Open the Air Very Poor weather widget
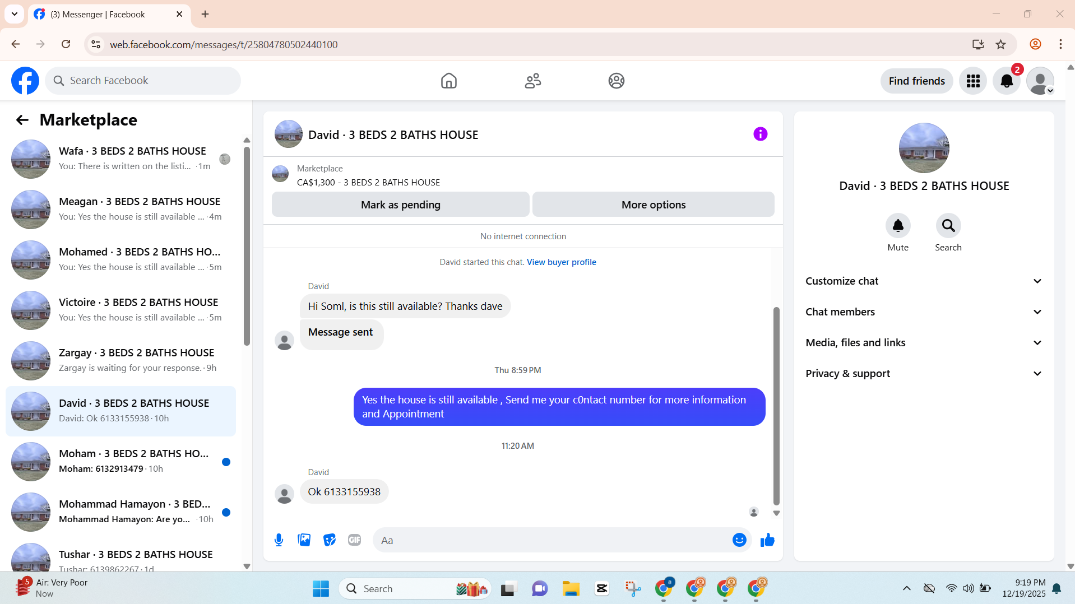 point(52,588)
